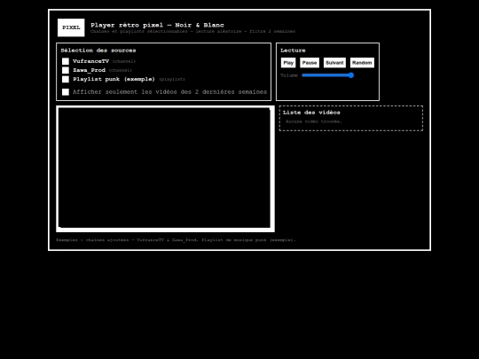This screenshot has height=359, width=479.
Task: Click the PIXEL logo box
Action: click(71, 27)
